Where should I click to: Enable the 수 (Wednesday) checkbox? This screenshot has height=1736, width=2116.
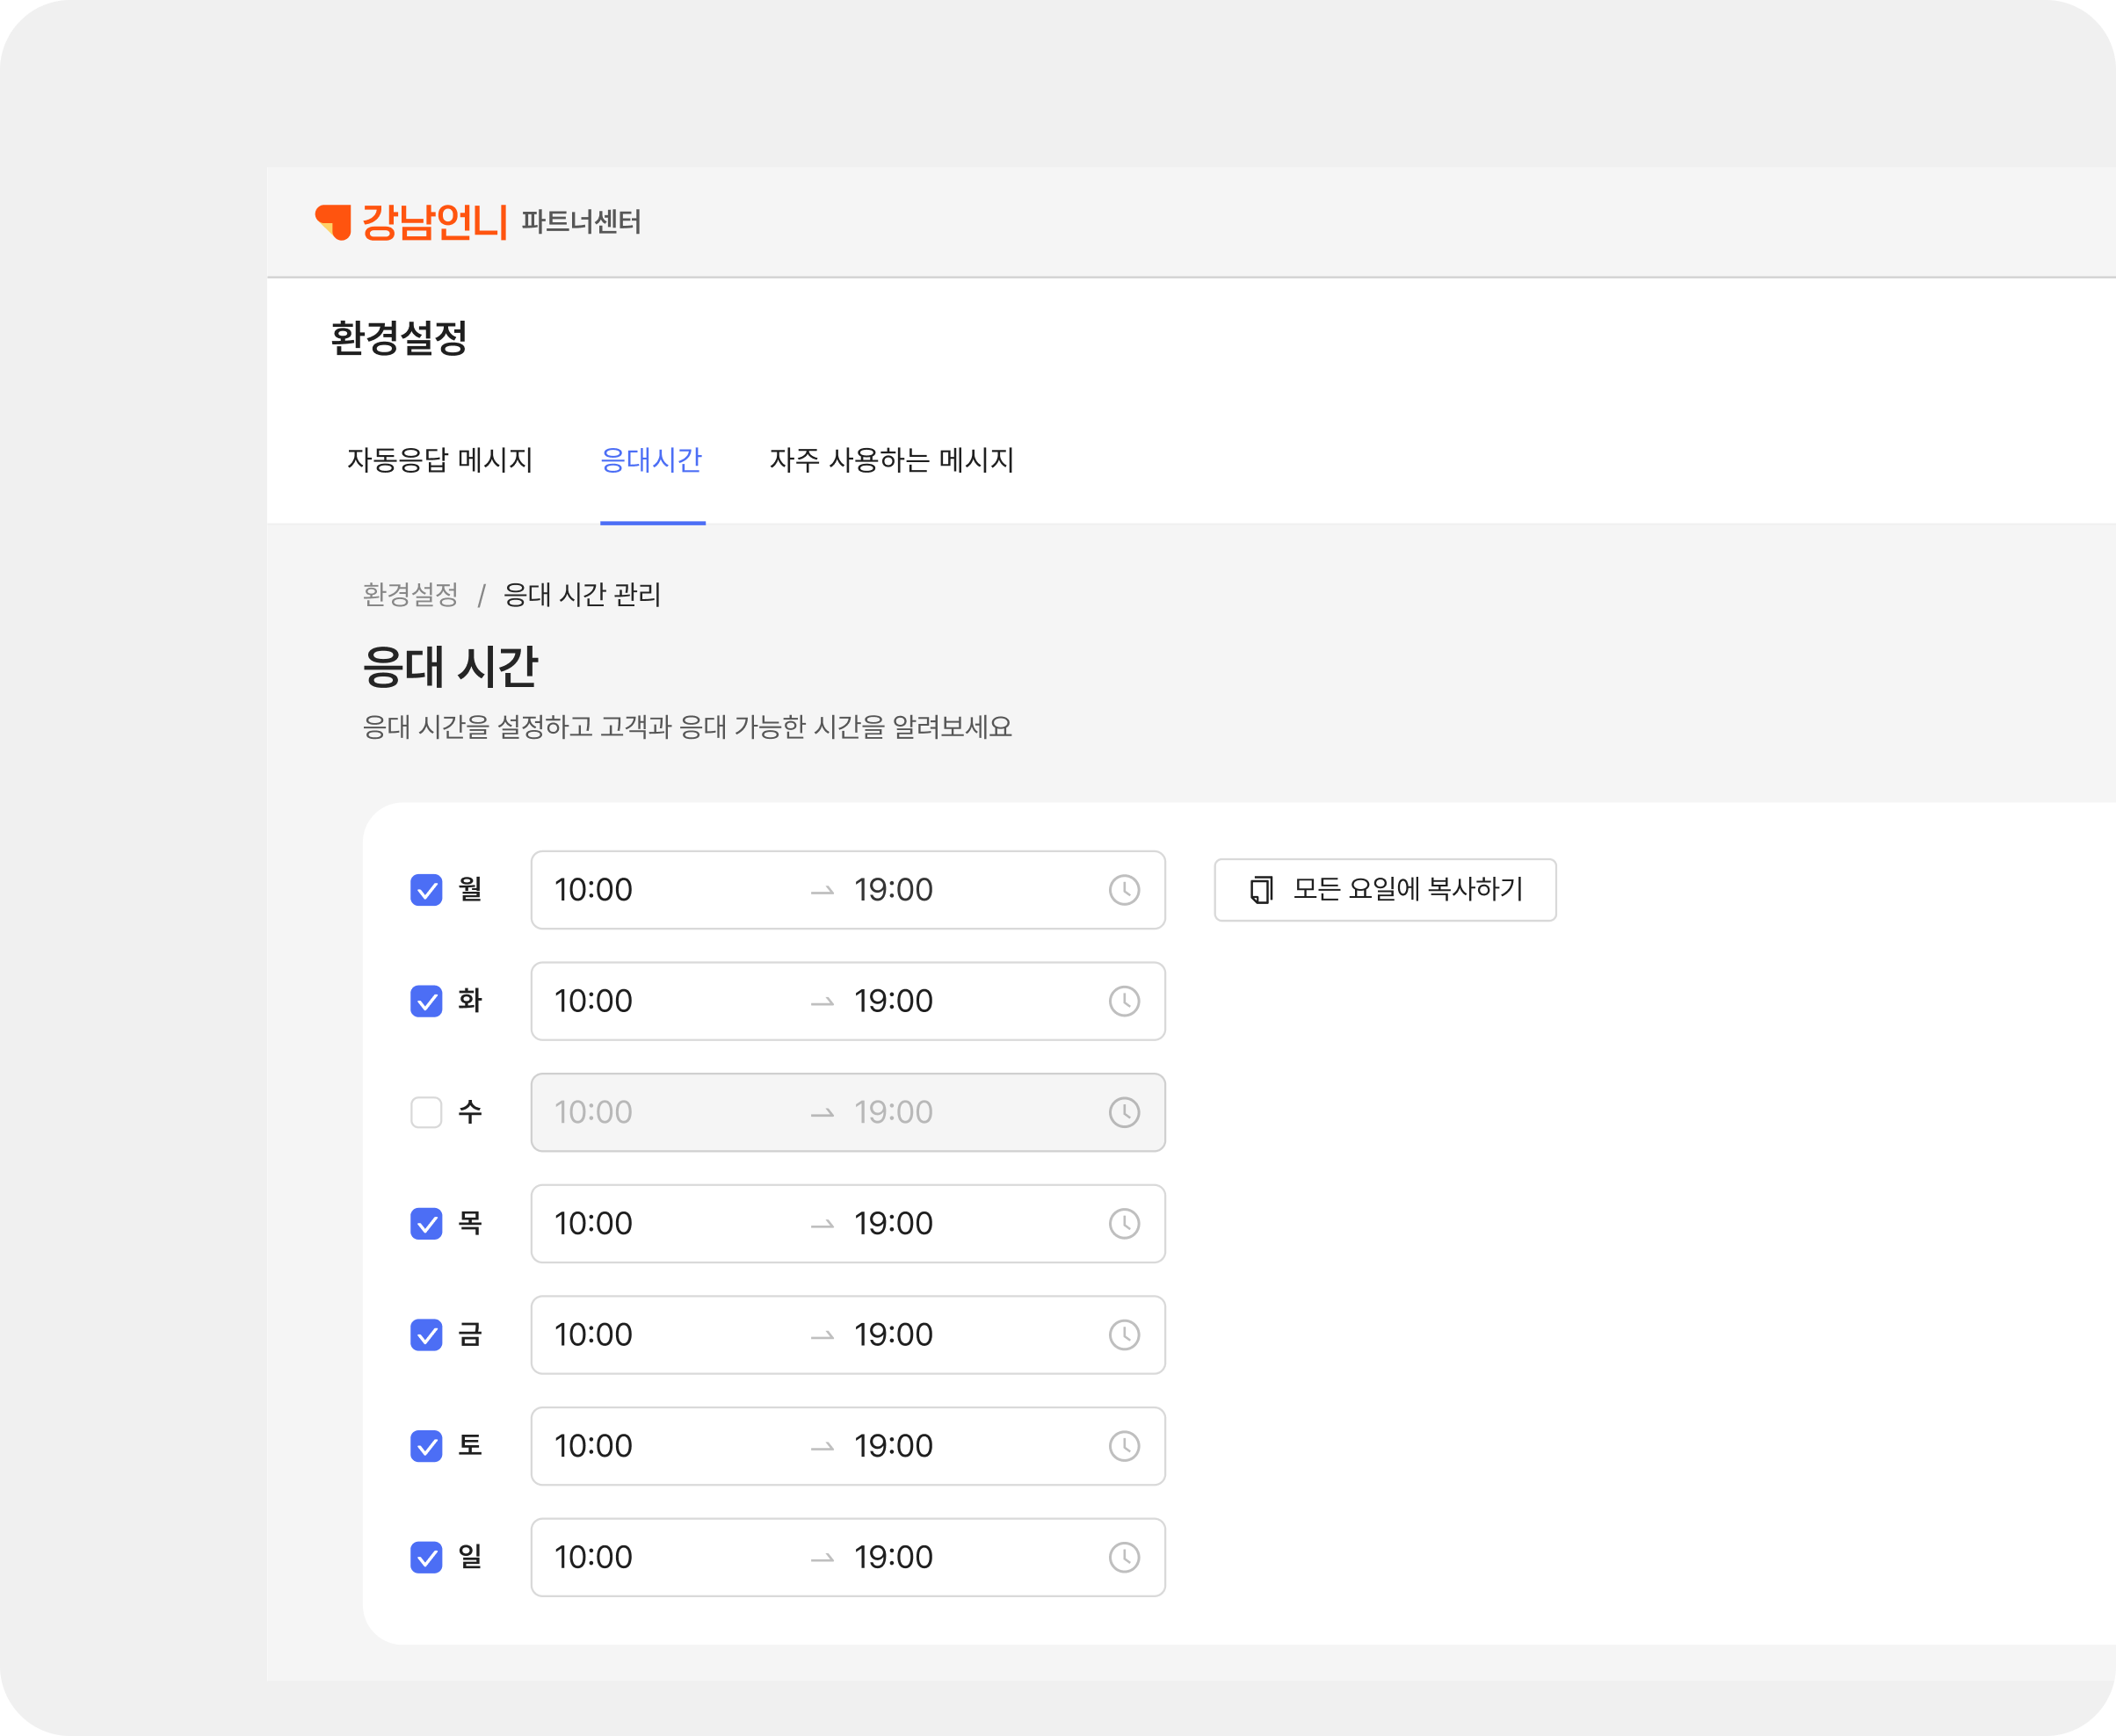[426, 1112]
